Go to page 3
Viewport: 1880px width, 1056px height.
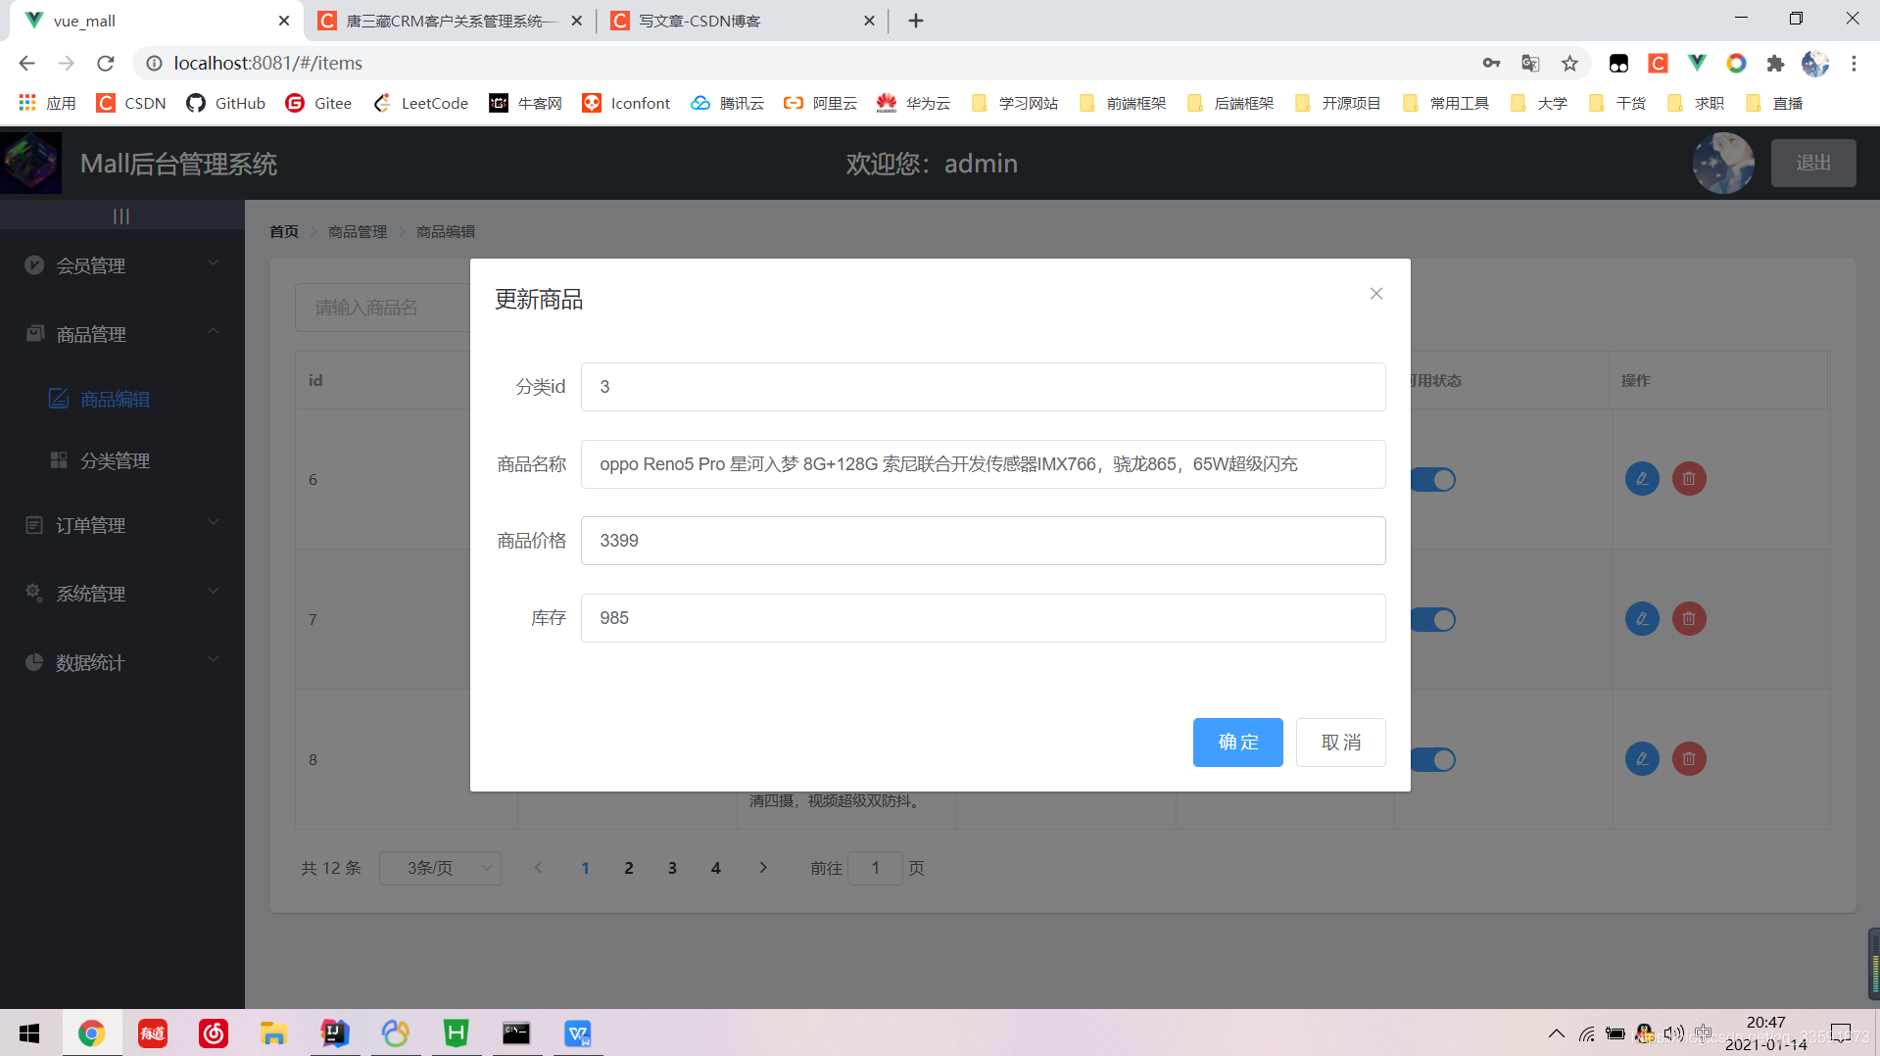[x=672, y=869]
